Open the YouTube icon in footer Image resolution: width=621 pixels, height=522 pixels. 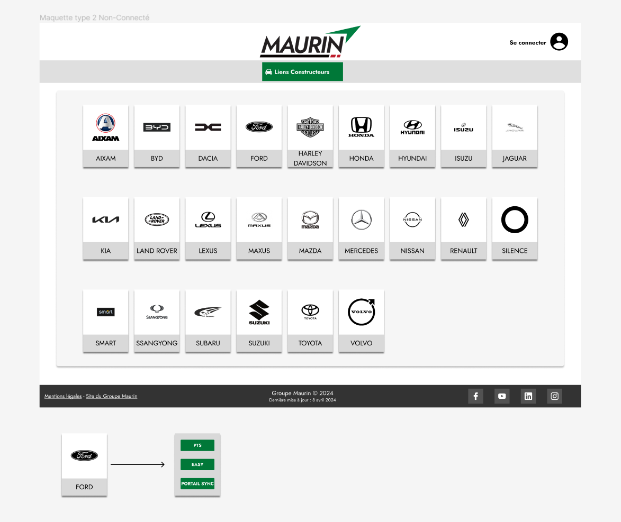[502, 396]
